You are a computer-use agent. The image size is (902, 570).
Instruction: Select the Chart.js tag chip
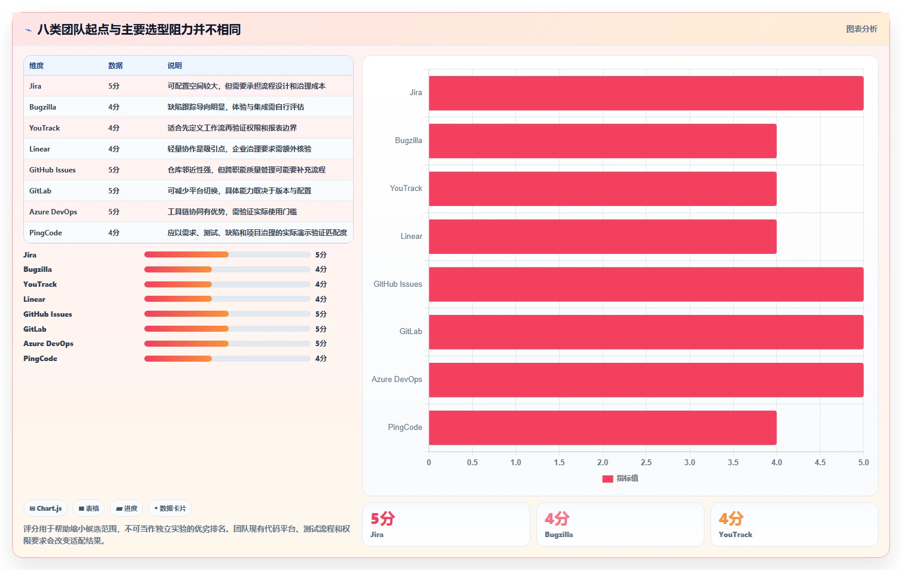(x=45, y=508)
